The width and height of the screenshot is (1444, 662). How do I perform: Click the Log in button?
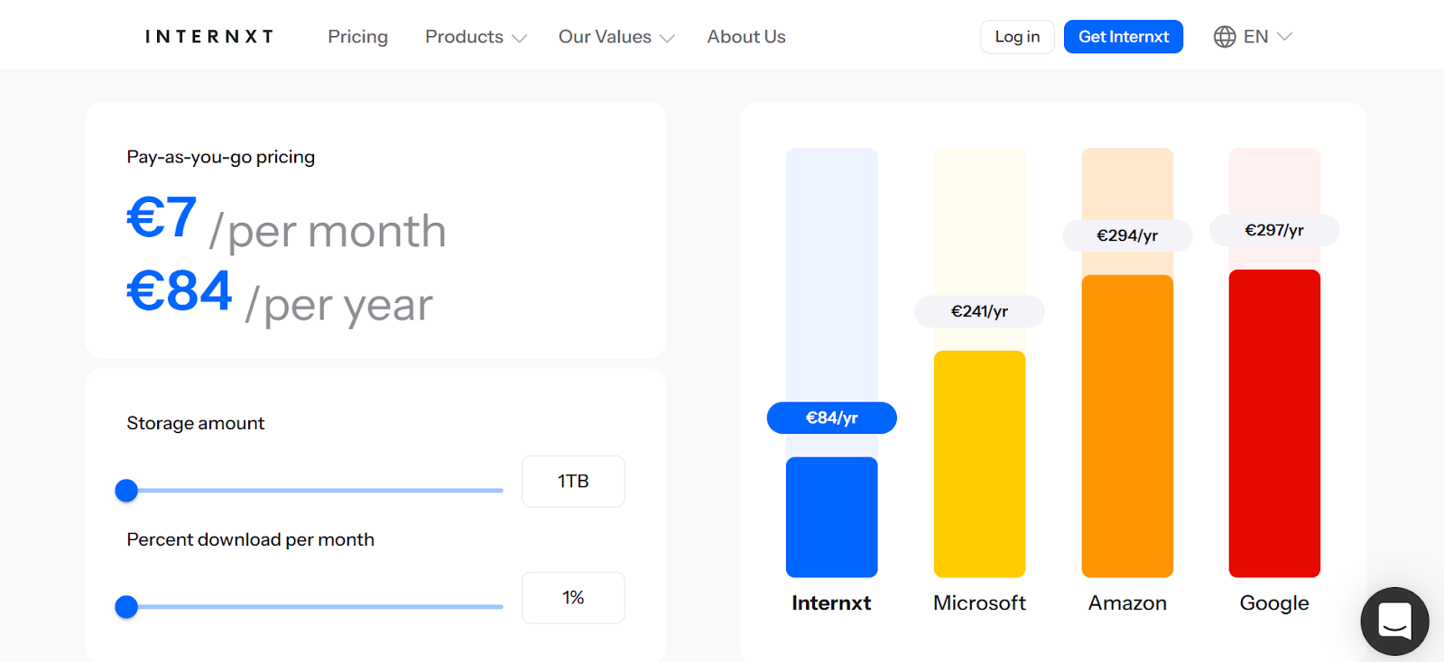click(1017, 37)
